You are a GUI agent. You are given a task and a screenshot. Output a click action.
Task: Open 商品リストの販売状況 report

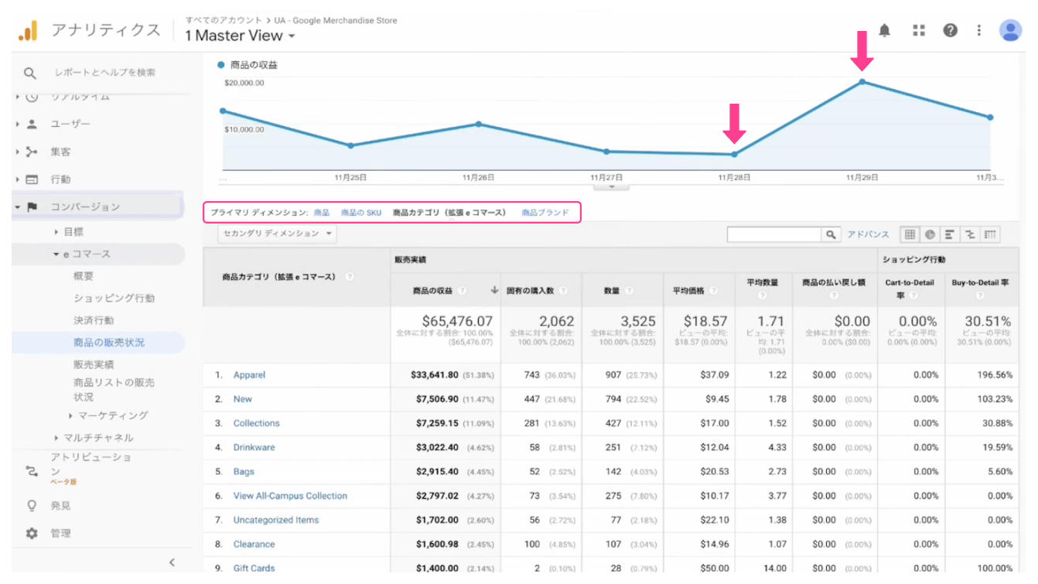114,390
